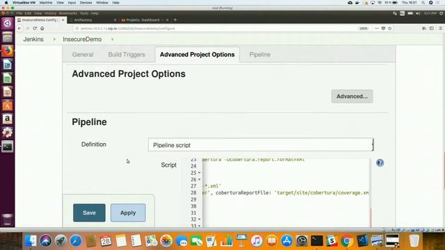Go back with Firefox back arrow
This screenshot has width=445, height=250.
pyautogui.click(x=19, y=28)
